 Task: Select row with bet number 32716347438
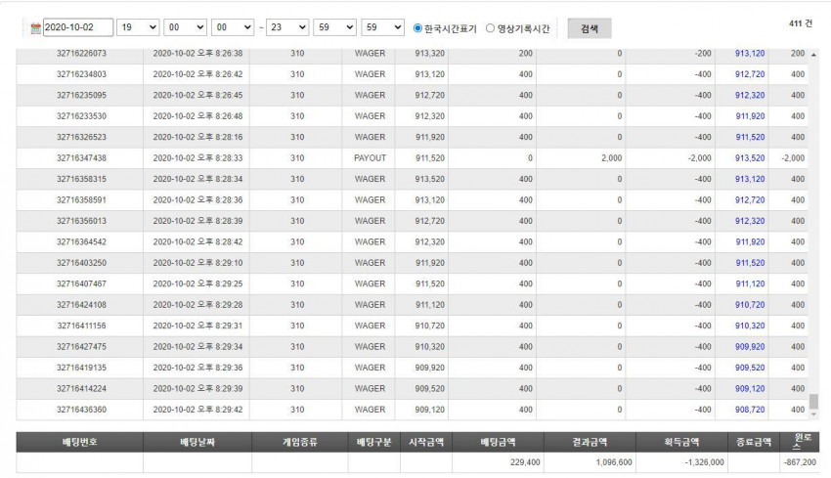[412, 158]
